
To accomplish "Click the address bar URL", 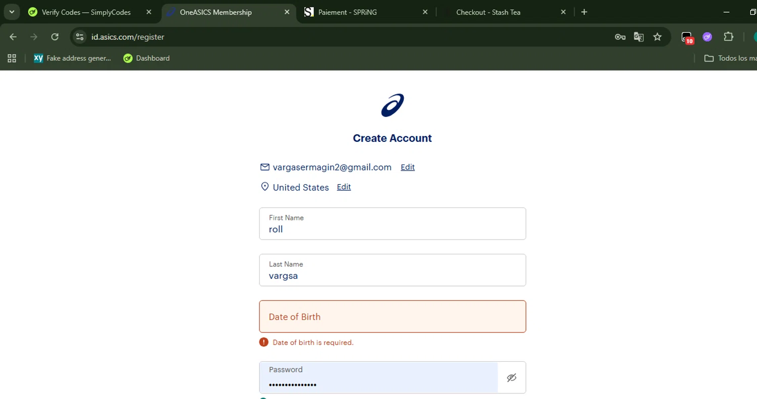I will click(x=128, y=37).
